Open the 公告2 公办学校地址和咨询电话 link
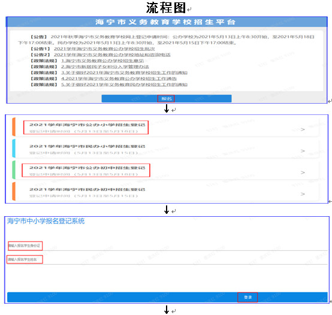Screen dimensions: 332x315 112,54
